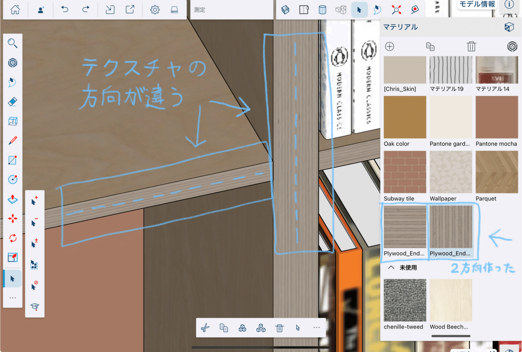Add a new material with plus icon
Viewport: 522px width, 352px height.
click(390, 47)
